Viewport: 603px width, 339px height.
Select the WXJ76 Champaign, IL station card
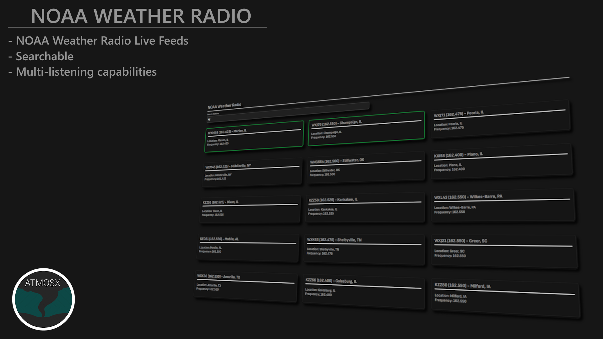[x=366, y=128]
